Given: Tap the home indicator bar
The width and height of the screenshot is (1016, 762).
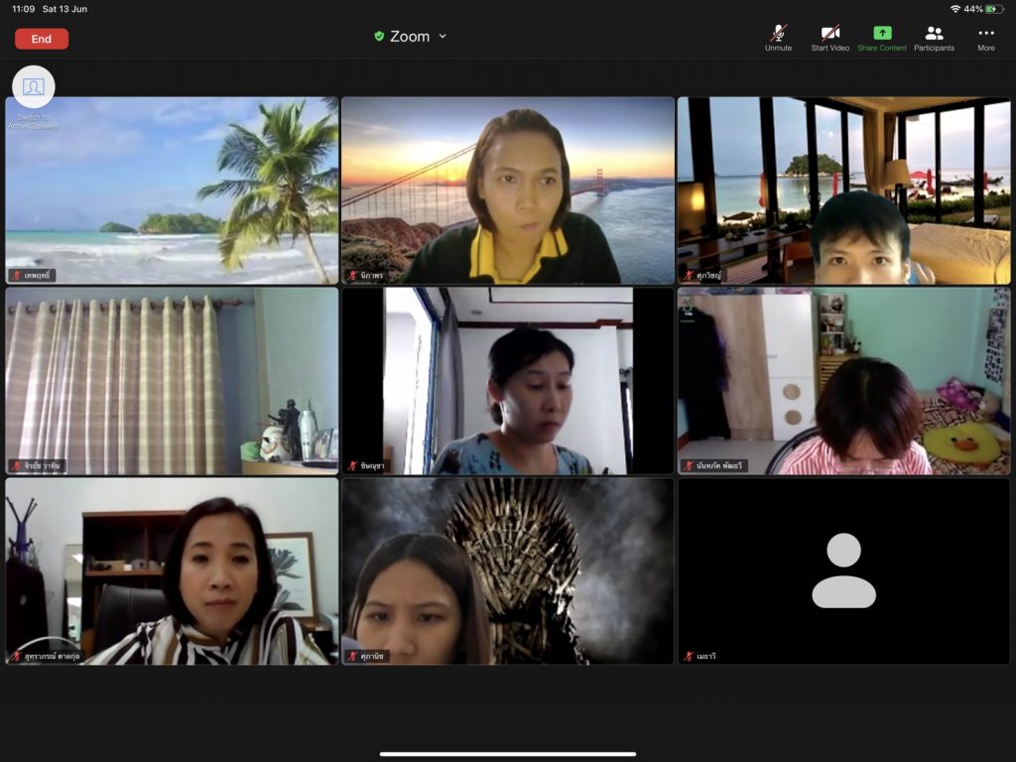Looking at the screenshot, I should 508,754.
